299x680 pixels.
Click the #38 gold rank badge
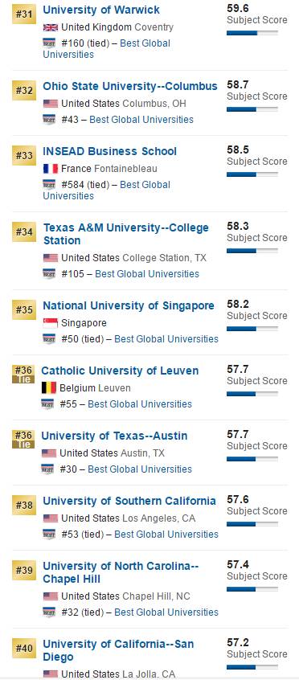24,506
